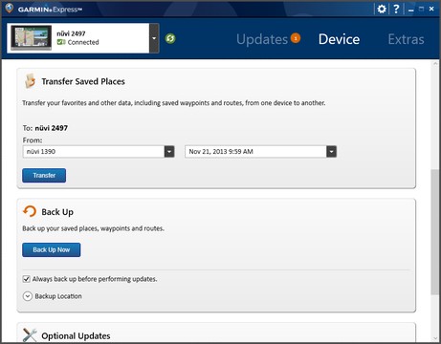Click the scrollbar up arrow
Image resolution: width=441 pixels, height=344 pixels.
click(x=435, y=64)
